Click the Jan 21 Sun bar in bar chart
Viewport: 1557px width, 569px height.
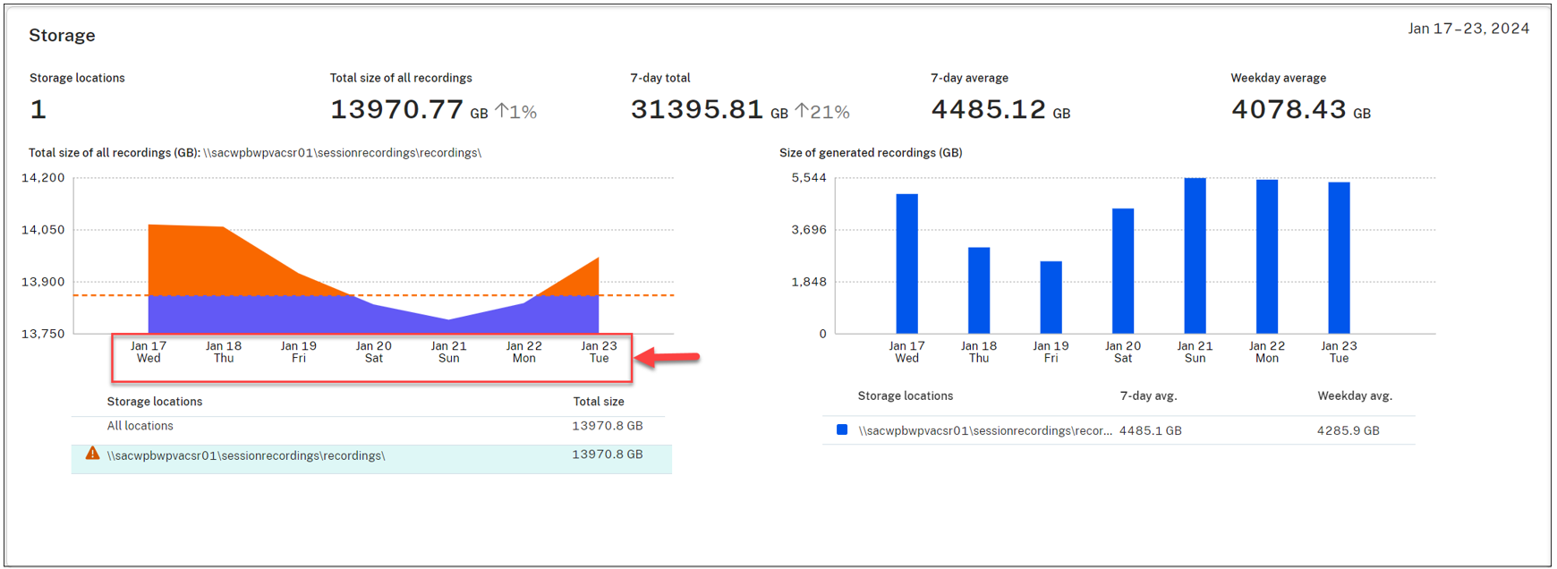coord(1195,256)
